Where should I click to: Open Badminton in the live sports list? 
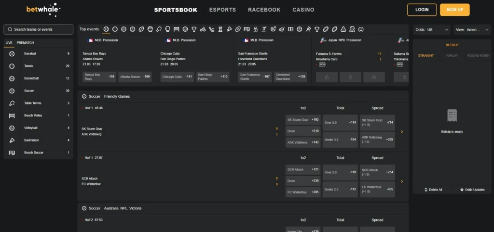pos(39,140)
